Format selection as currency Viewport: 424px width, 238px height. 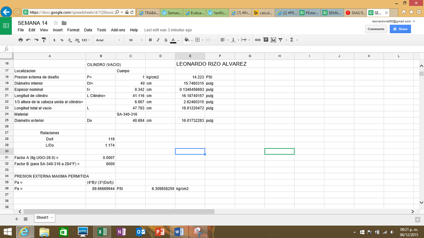[54, 40]
